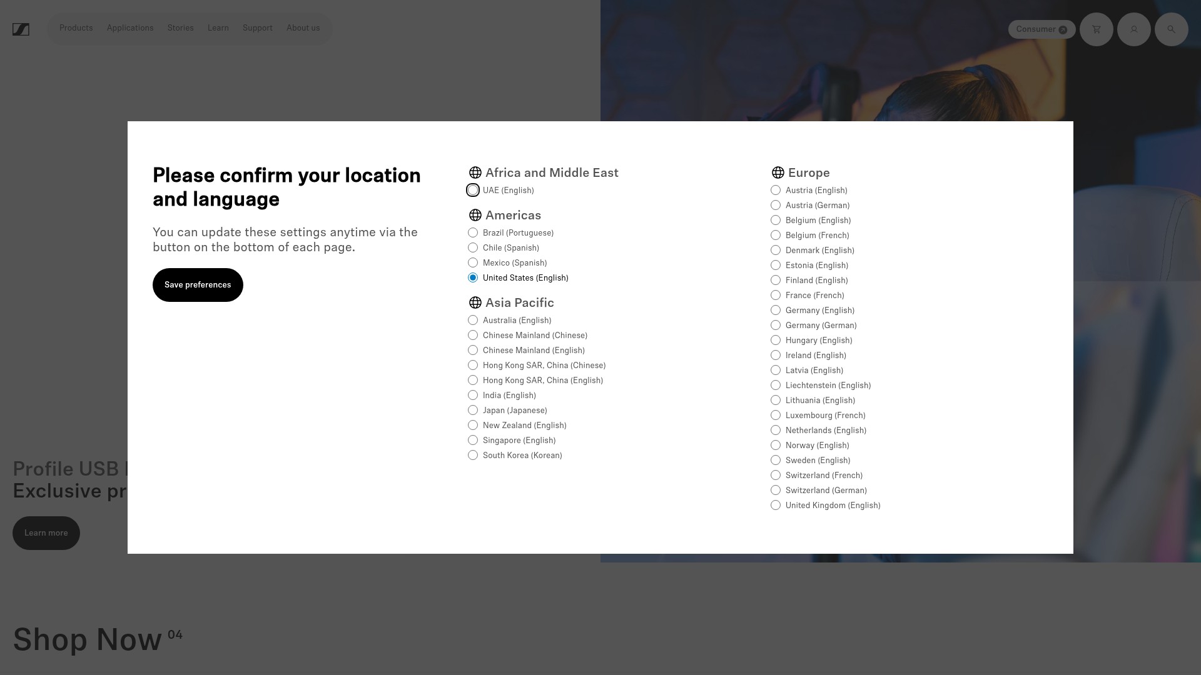
Task: Select Austria (German) radio button
Action: 776,205
